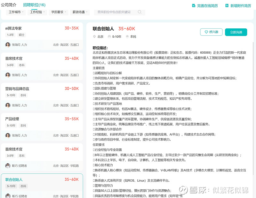The width and height of the screenshot is (256, 198).
Task: Open the 薪资待遇 filter dropdown
Action: pyautogui.click(x=80, y=12)
